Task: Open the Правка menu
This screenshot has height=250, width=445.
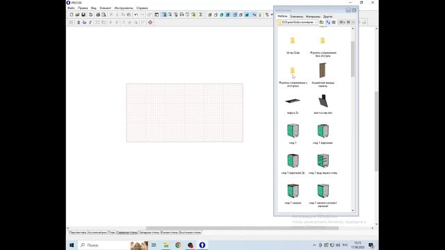Action: (83, 8)
